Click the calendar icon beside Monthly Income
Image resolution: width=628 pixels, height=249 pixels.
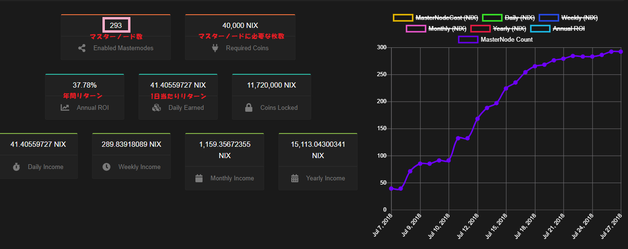point(199,178)
